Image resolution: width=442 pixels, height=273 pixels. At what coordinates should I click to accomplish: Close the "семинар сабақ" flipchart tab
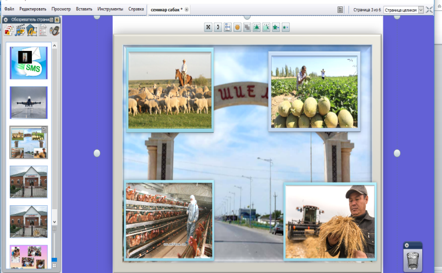[186, 10]
